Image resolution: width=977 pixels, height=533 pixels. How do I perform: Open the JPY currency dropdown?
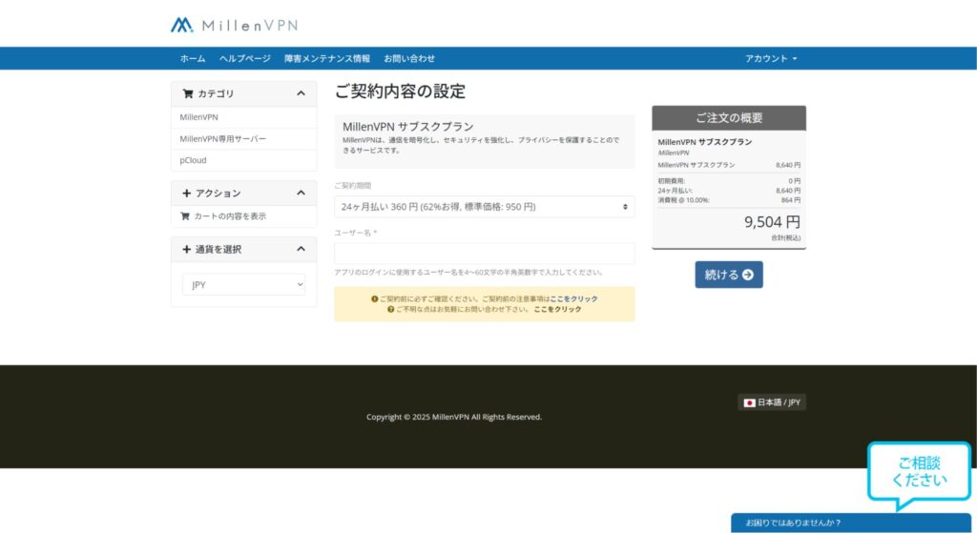[243, 284]
